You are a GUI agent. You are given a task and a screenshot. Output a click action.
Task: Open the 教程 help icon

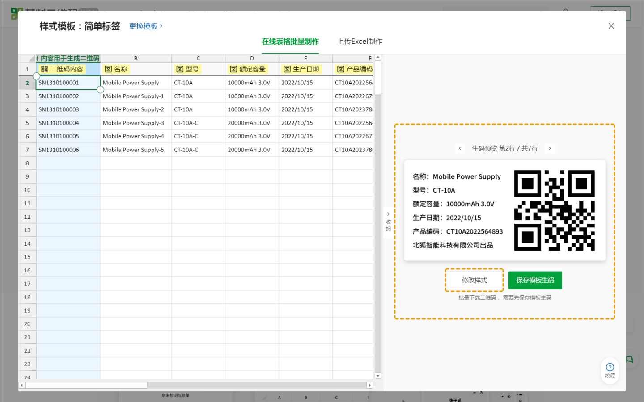tap(610, 370)
